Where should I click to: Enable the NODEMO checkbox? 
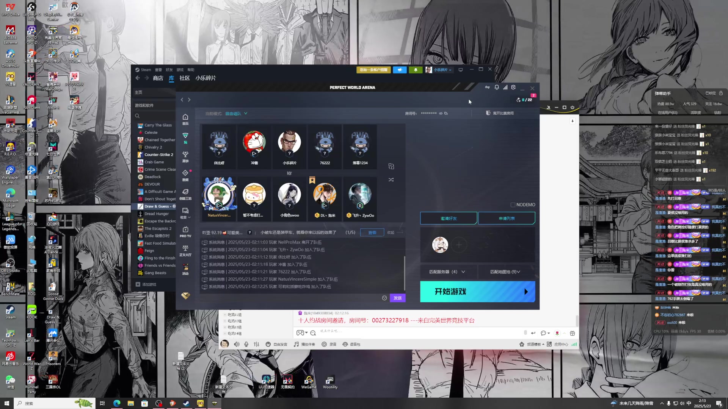[513, 205]
